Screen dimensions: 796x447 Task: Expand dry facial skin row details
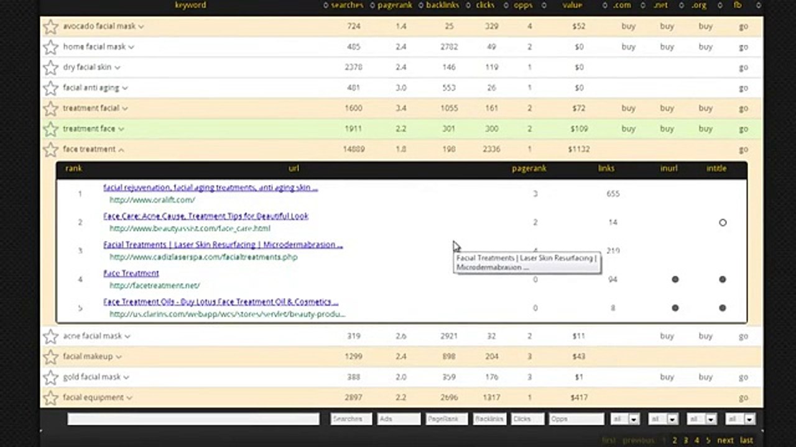coord(117,68)
